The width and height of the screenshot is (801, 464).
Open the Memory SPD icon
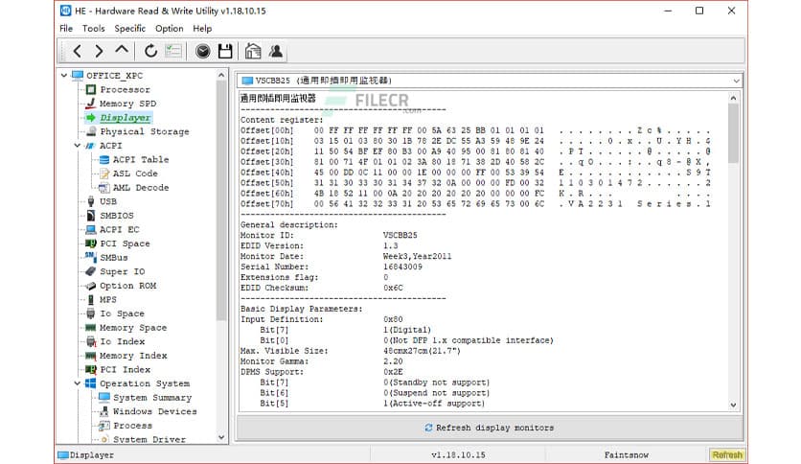(91, 104)
